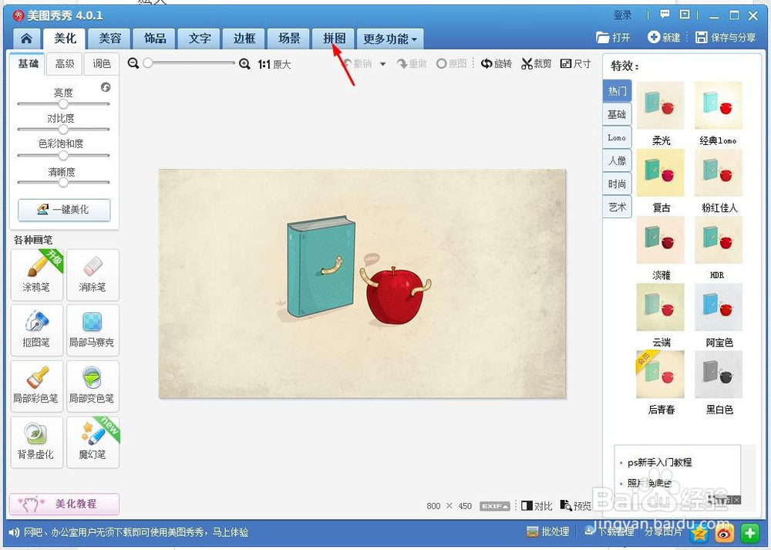The image size is (771, 550).
Task: Click the 美化教程 tutorial button
Action: click(64, 504)
